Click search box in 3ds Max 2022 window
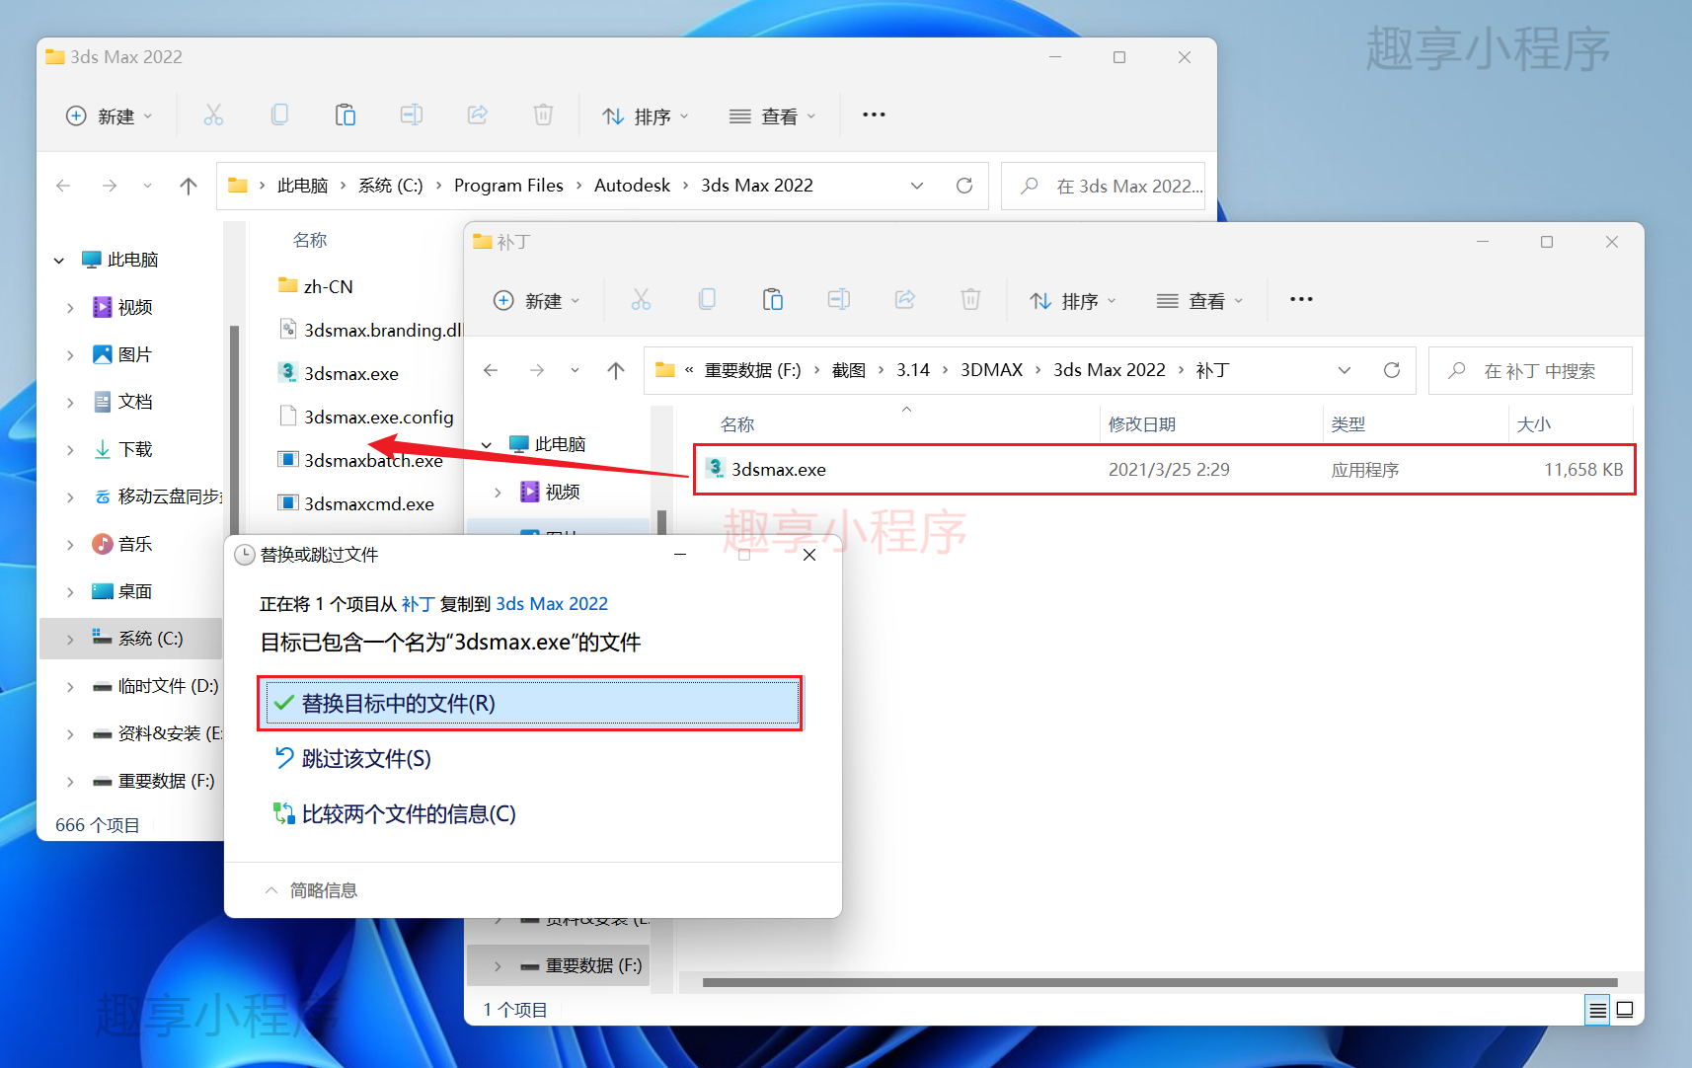Screen dimensions: 1692x1068 (x=1103, y=186)
